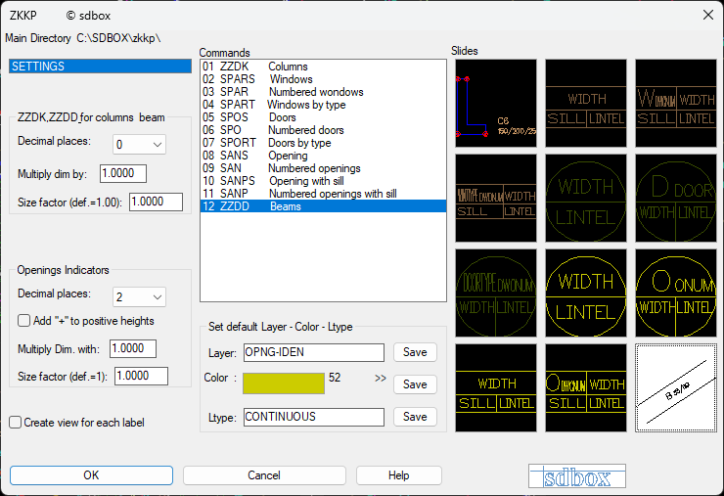Select the beam slide with white background
The width and height of the screenshot is (724, 496).
pos(676,388)
